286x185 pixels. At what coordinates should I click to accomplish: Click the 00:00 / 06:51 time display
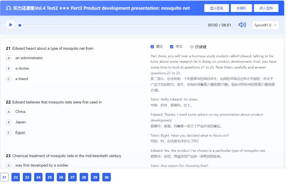(219, 25)
